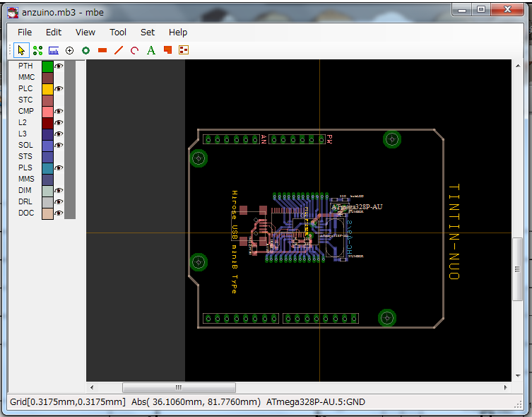
Task: Click the TINTIN-NUO silkscreen text
Action: 454,231
